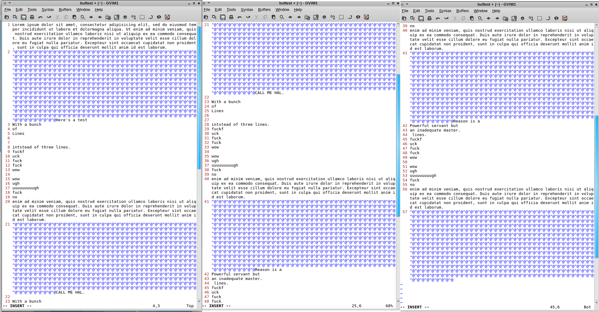Open the Help menu in right GVIM window

[496, 11]
